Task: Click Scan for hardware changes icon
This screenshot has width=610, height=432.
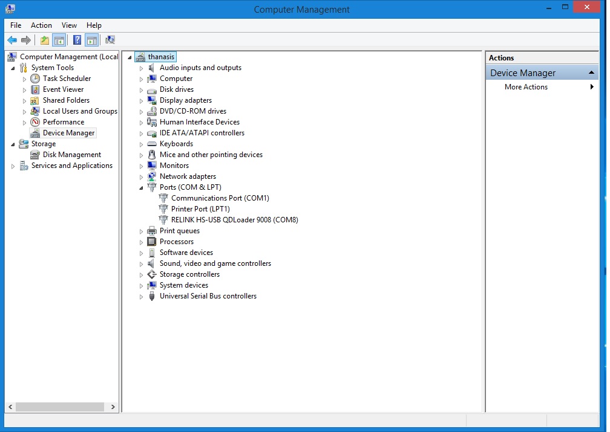Action: [x=110, y=40]
